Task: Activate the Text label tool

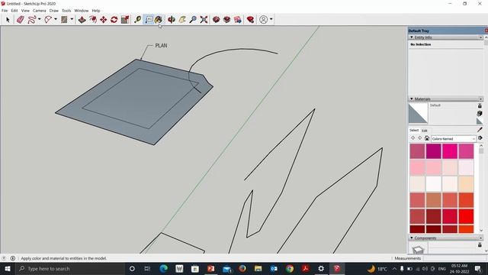Action: coord(149,20)
